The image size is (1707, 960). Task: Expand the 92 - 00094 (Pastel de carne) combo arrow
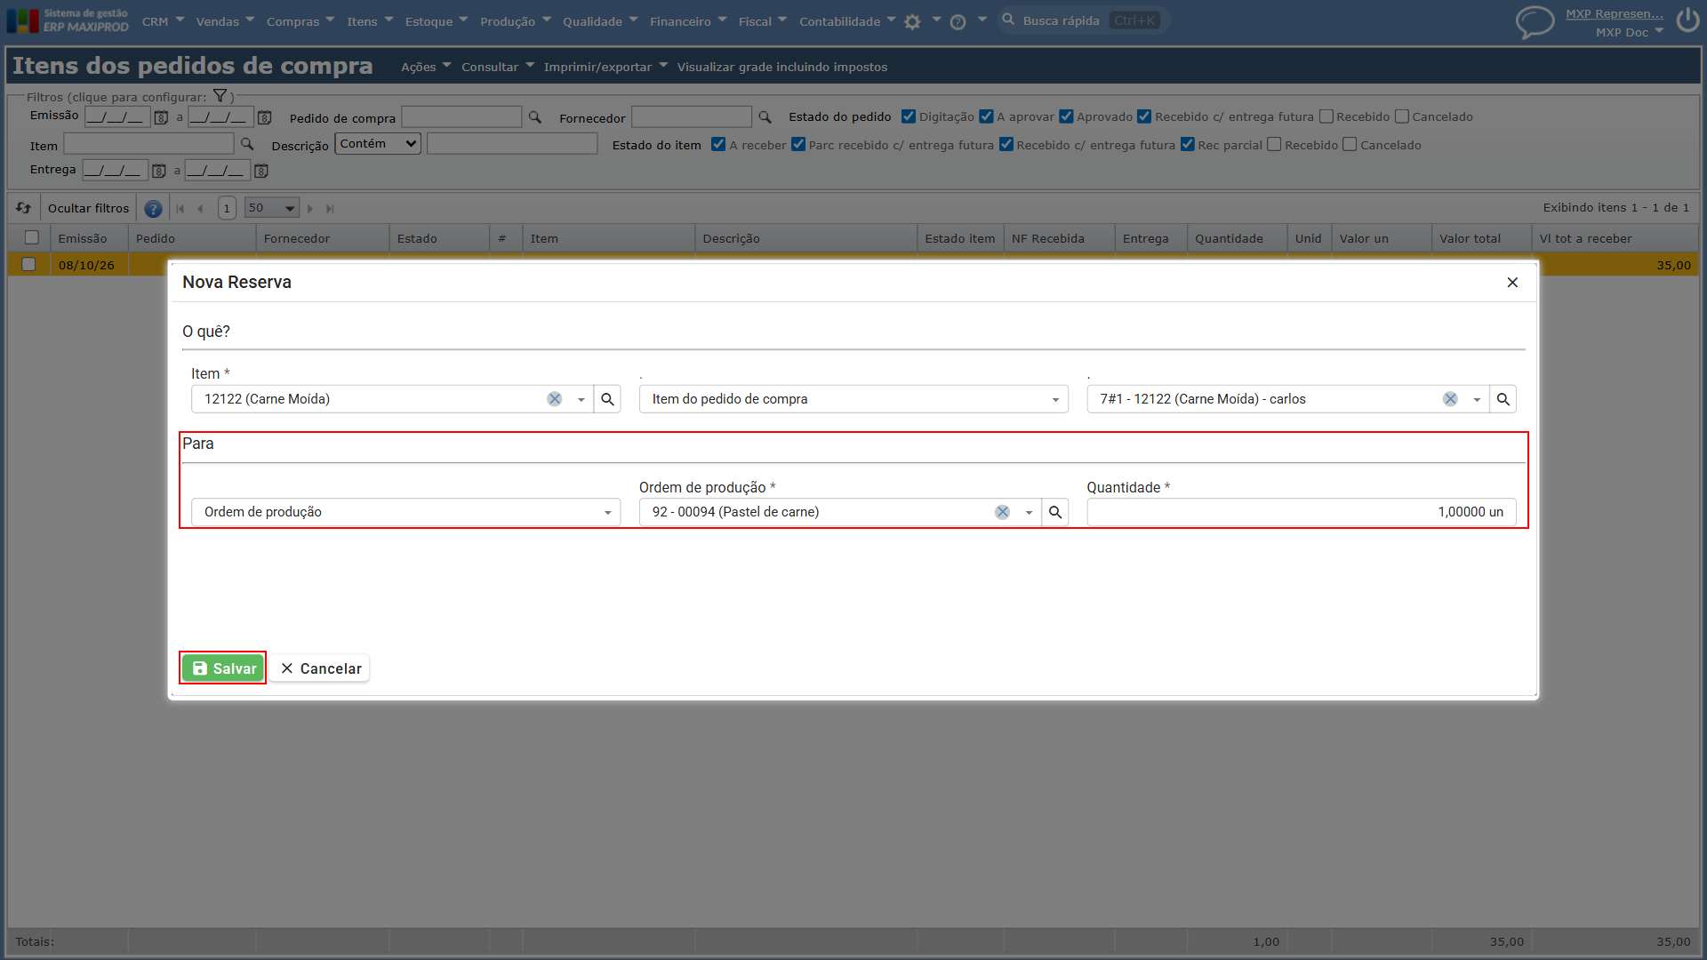click(1029, 513)
